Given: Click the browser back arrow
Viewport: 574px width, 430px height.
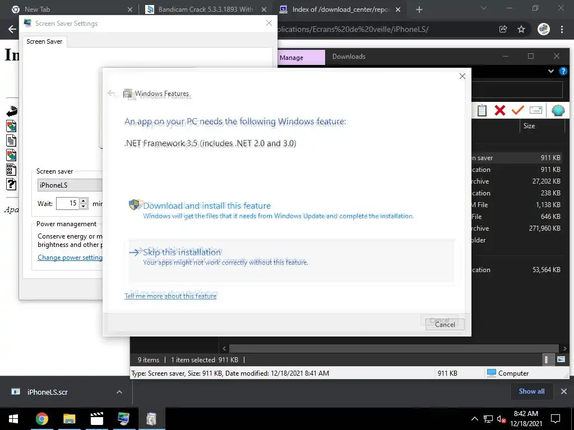Looking at the screenshot, I should pyautogui.click(x=12, y=29).
